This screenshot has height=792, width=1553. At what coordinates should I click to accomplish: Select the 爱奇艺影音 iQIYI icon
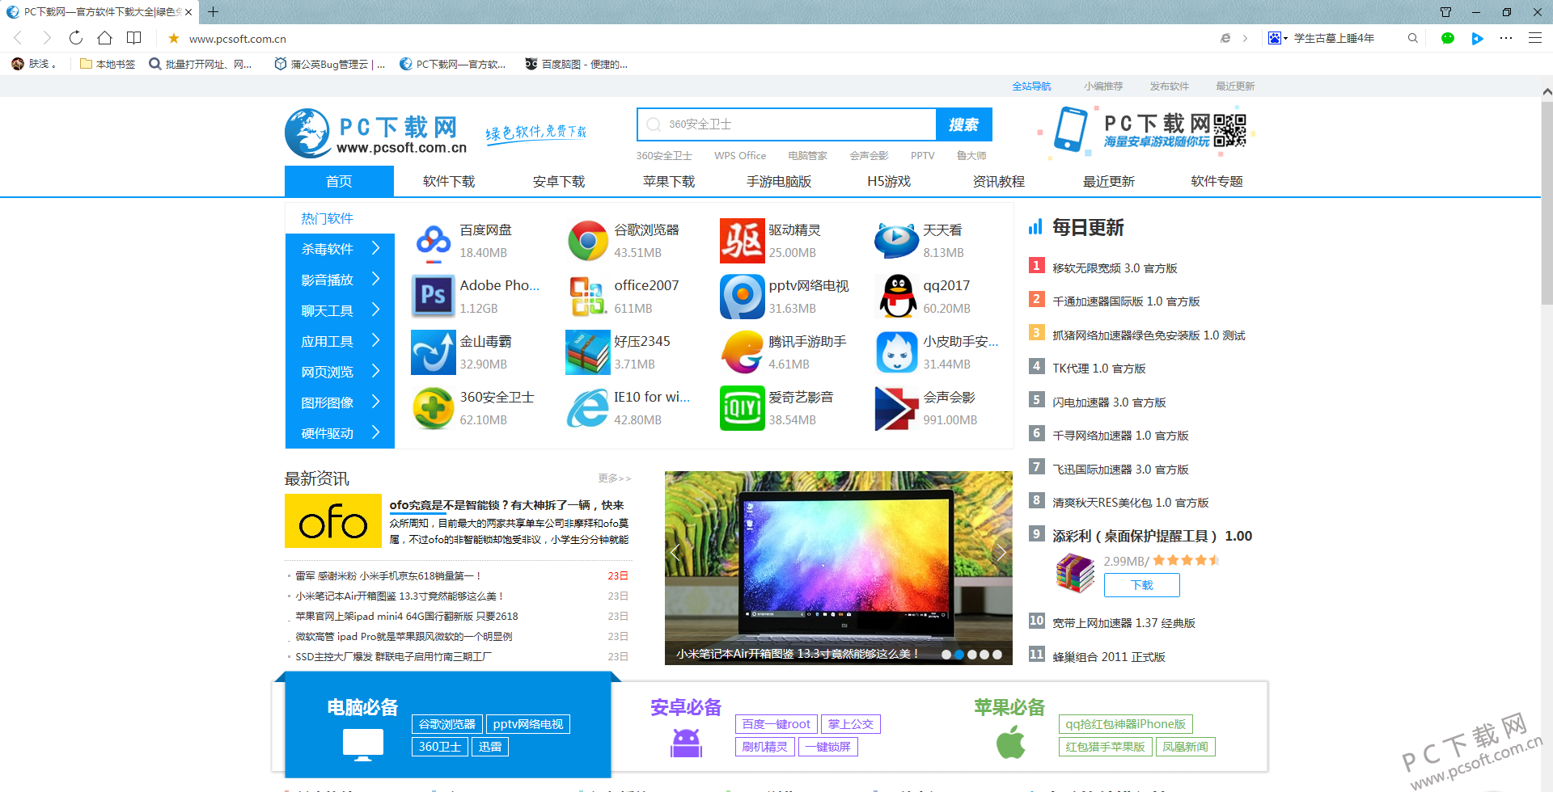coord(742,408)
